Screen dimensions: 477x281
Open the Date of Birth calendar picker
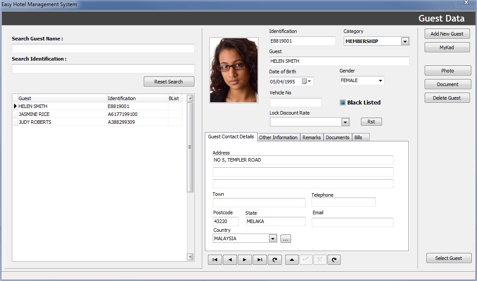point(306,82)
